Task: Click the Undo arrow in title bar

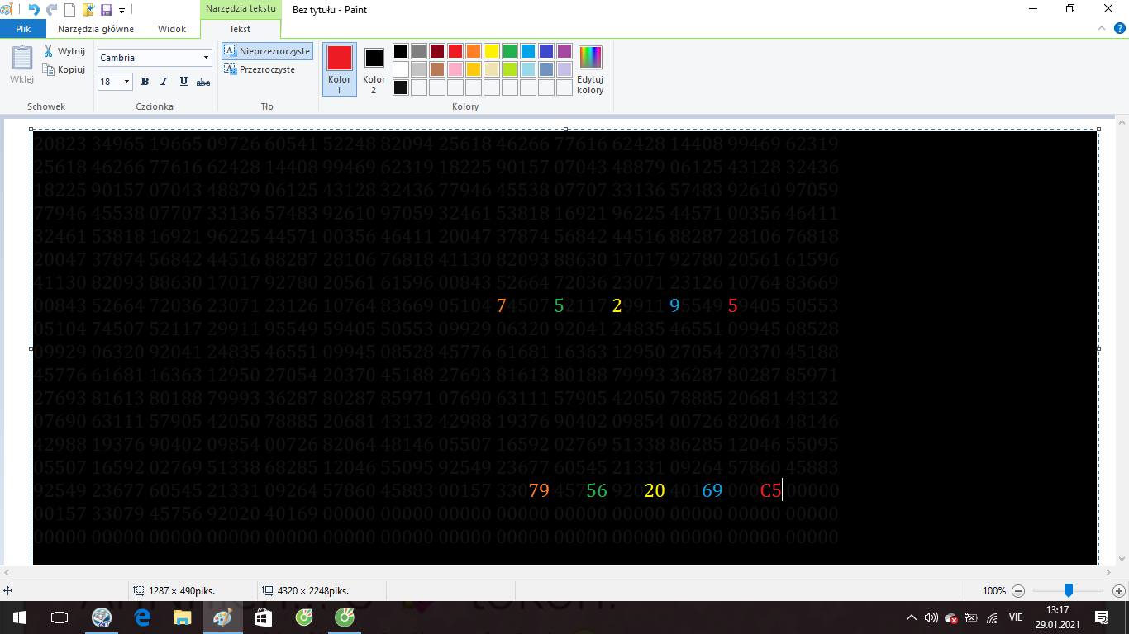Action: (x=34, y=10)
